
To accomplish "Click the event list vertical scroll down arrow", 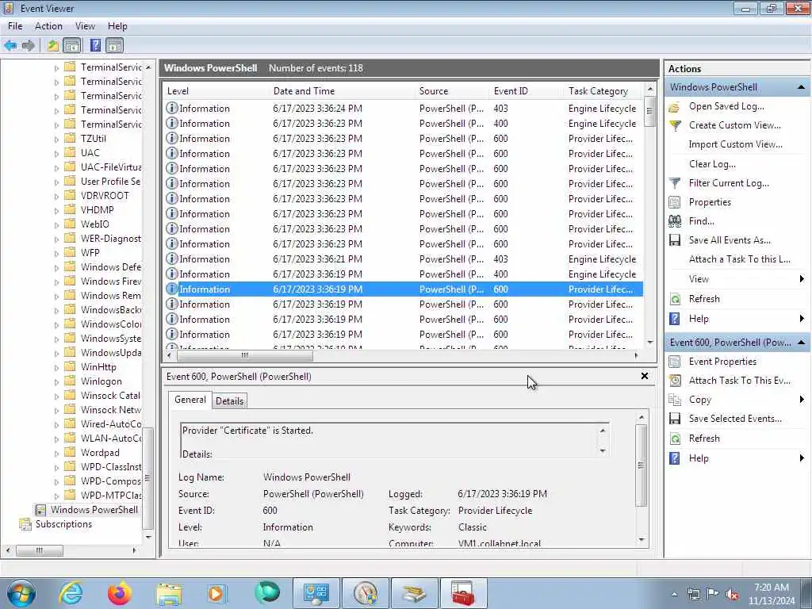I will (650, 343).
